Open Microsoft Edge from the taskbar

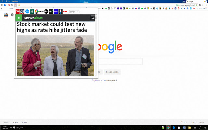pos(174,128)
